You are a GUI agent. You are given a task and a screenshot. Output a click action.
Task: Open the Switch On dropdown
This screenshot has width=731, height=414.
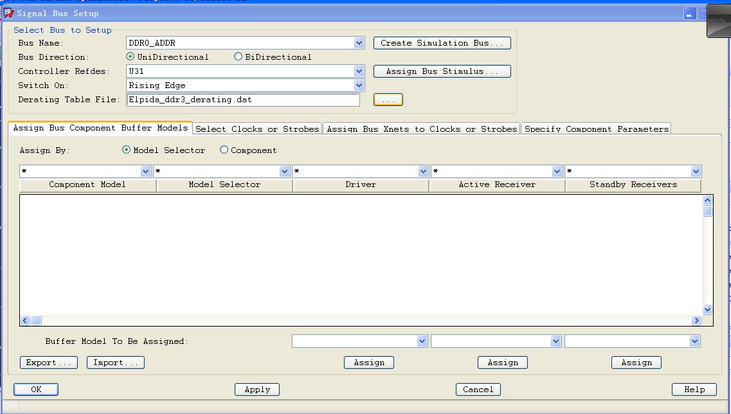tap(359, 85)
